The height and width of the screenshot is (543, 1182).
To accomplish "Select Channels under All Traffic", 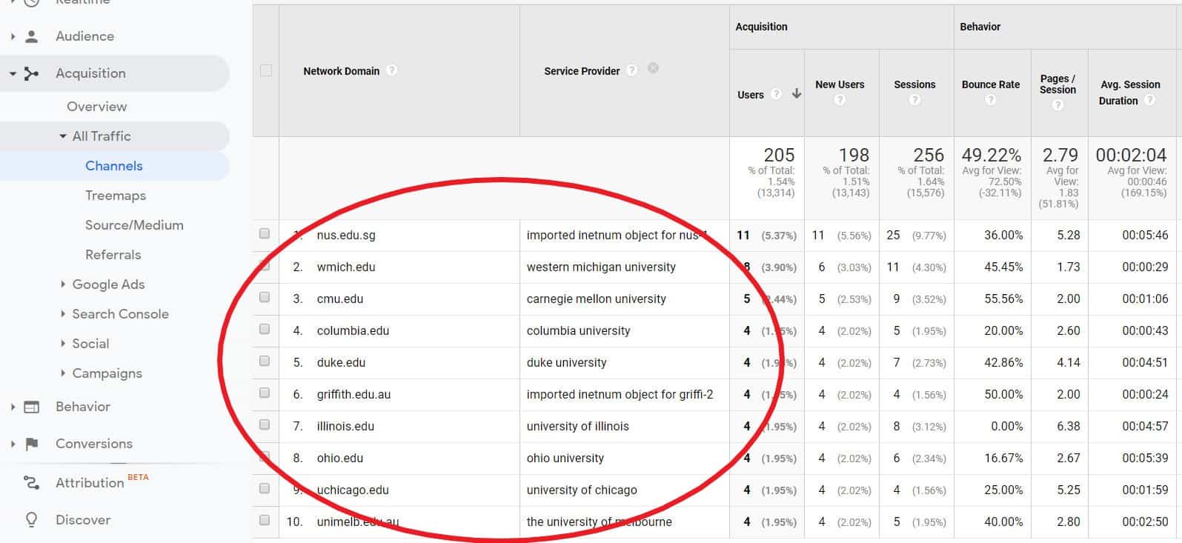I will [114, 166].
